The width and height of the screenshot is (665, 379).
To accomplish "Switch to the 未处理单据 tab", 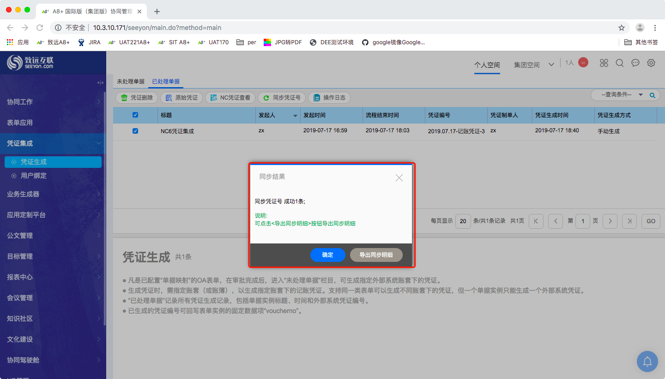I will (130, 82).
